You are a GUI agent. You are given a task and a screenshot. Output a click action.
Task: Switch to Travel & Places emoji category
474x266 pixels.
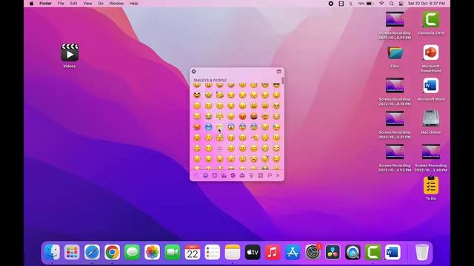pos(242,175)
